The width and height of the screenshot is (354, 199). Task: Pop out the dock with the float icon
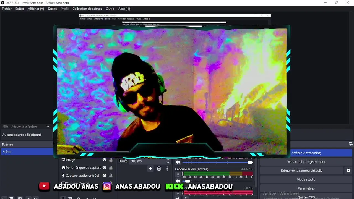[351, 144]
